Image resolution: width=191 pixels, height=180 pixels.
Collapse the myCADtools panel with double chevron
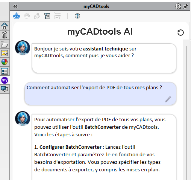[15, 6]
